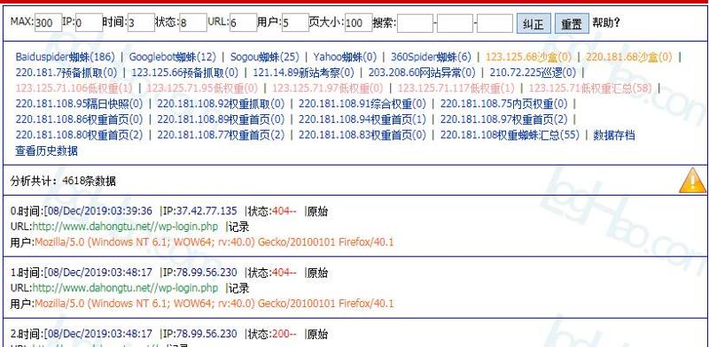Open the wp-login.php URL in entry 0

coord(125,227)
